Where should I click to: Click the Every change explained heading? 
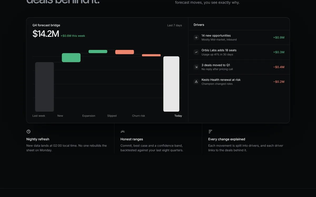click(x=227, y=139)
